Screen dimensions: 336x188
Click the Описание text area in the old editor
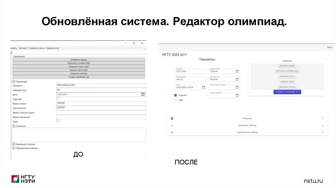coord(79,135)
